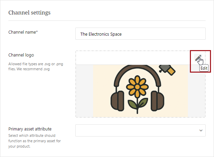Image resolution: width=214 pixels, height=157 pixels.
Task: Click the left headphone ear cup
Action: coord(118,101)
